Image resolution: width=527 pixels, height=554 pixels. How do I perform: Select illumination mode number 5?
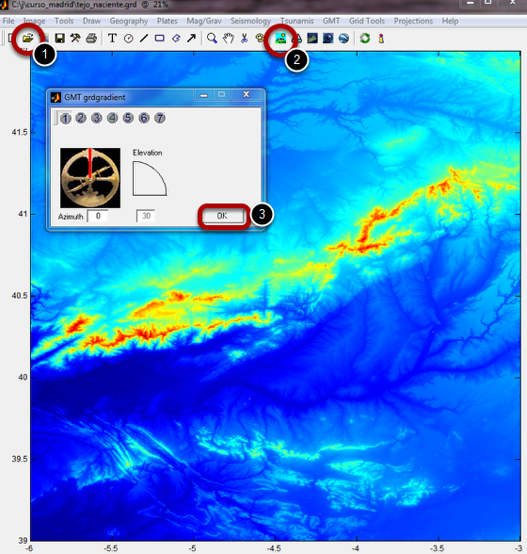click(128, 118)
